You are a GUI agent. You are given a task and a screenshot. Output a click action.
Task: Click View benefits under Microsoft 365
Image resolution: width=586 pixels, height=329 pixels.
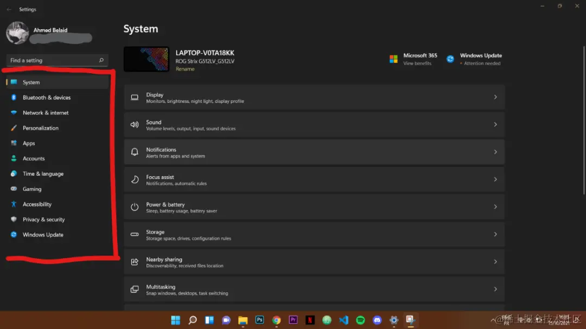417,63
